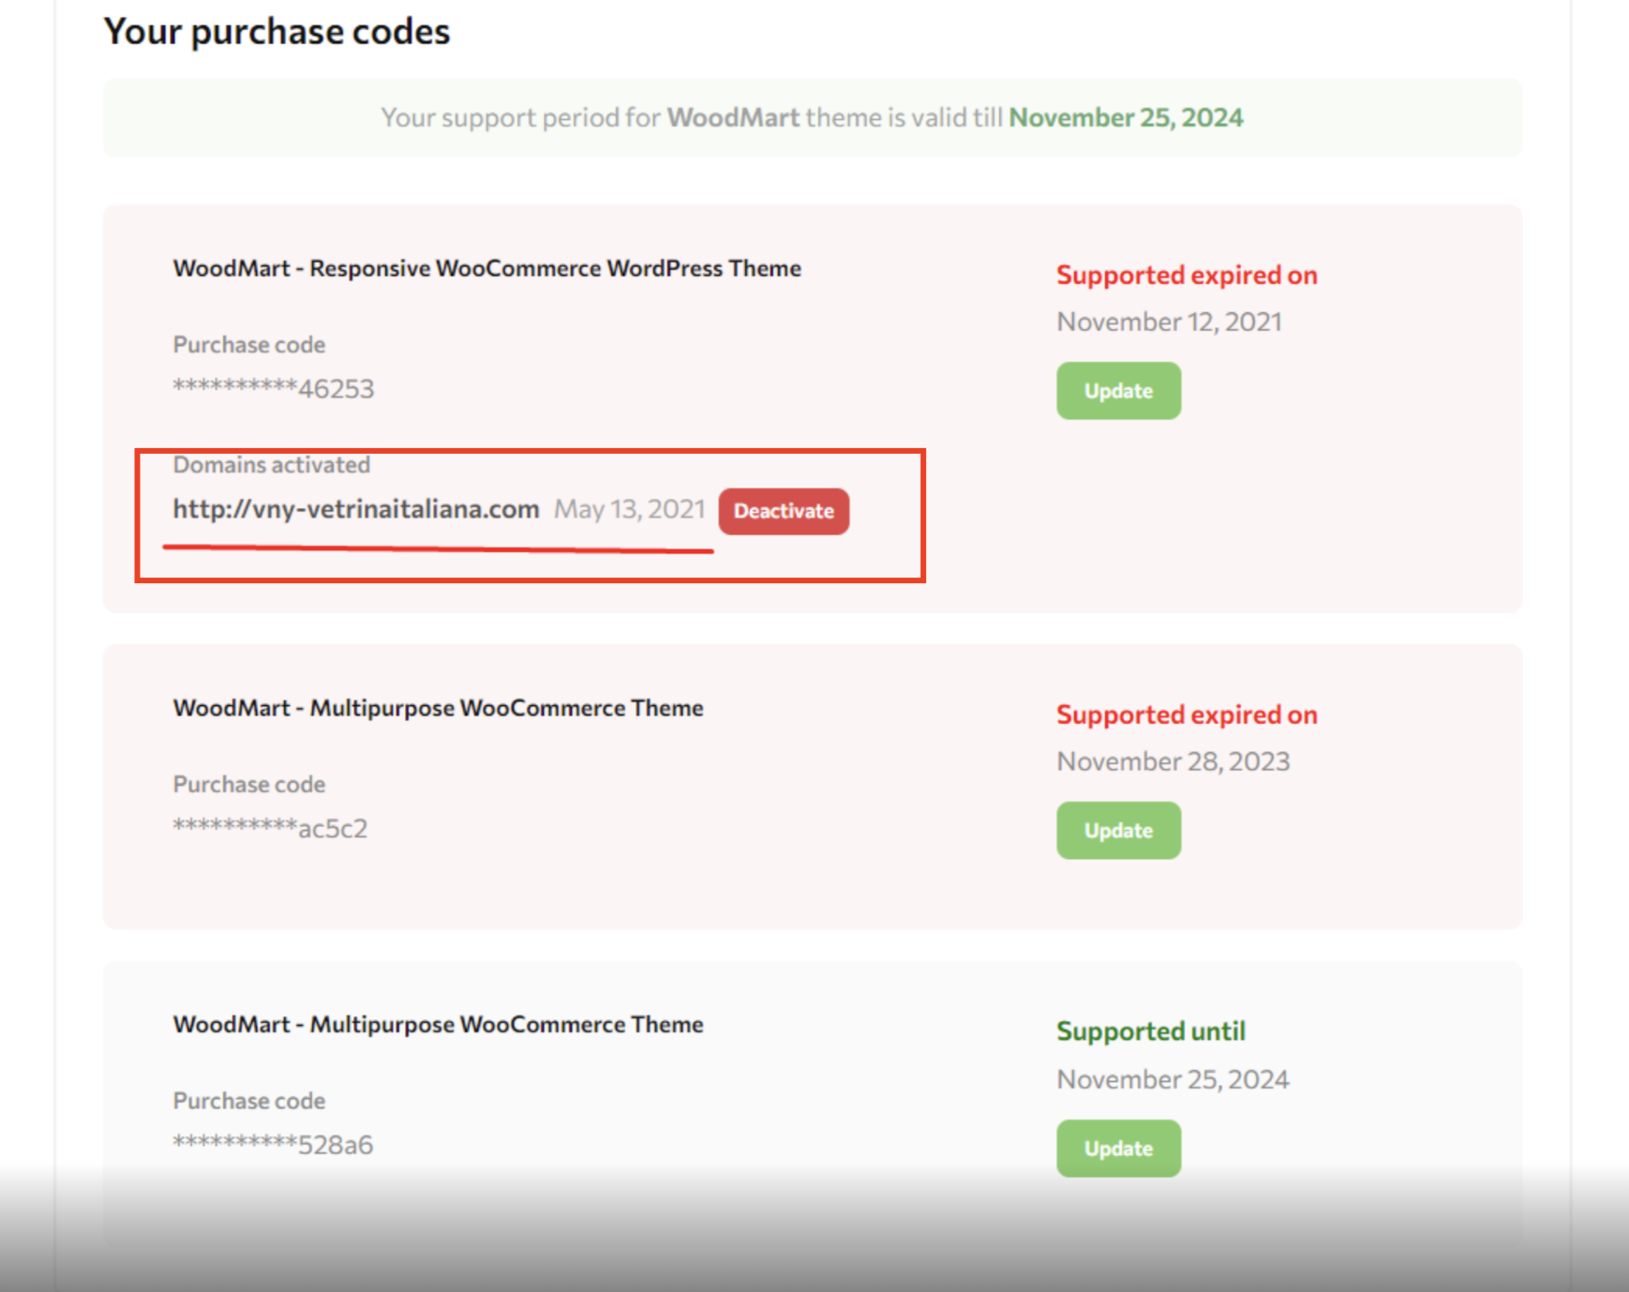Click the 'Supported until' green label

coord(1151,1031)
